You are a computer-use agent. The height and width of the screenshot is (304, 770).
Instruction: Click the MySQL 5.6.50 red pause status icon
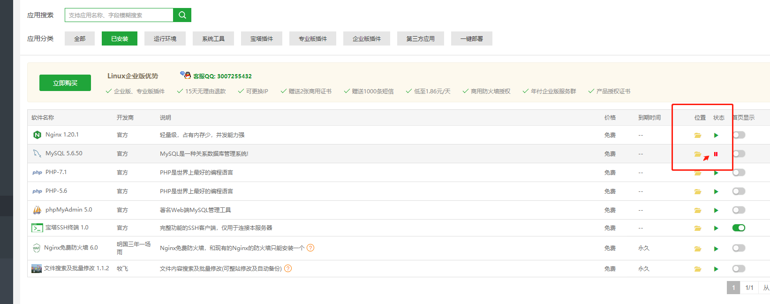pyautogui.click(x=716, y=154)
